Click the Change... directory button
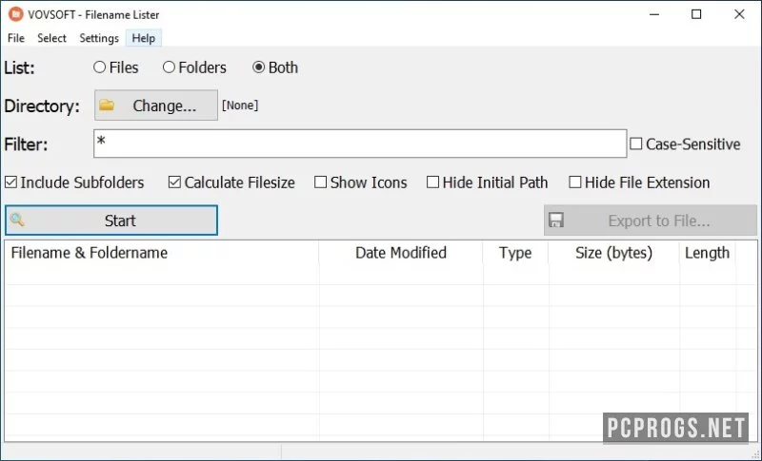Screen dimensions: 762x461 click(156, 106)
